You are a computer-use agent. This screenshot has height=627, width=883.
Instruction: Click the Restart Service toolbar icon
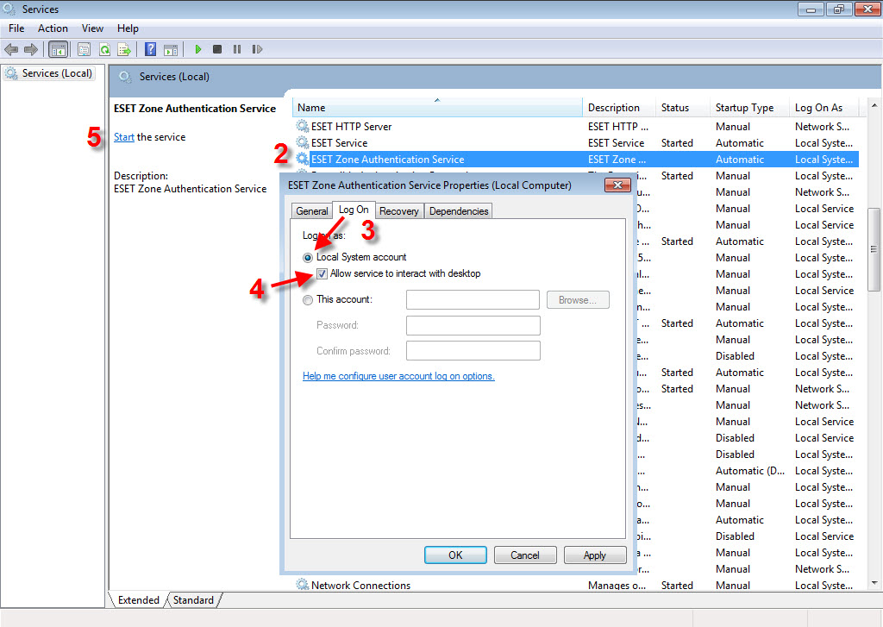coord(257,49)
